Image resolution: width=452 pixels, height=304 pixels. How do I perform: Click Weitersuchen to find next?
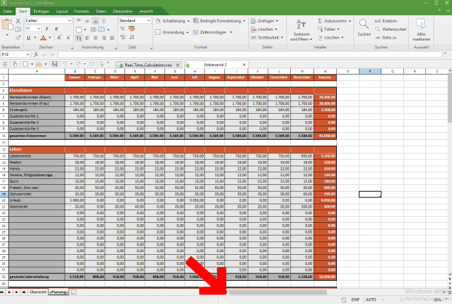(x=391, y=29)
